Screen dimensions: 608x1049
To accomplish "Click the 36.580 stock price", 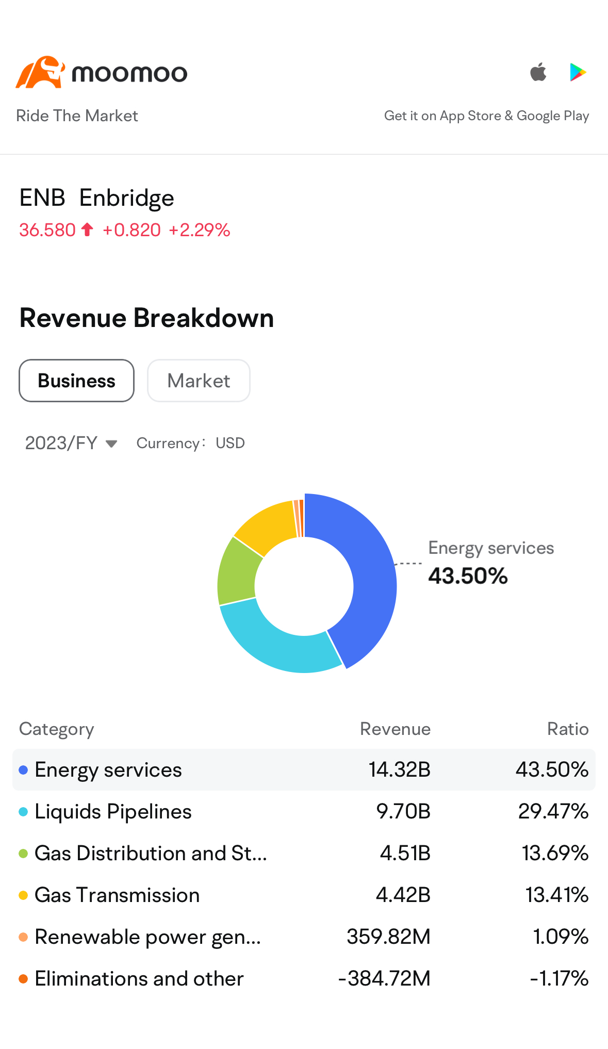I will pyautogui.click(x=47, y=230).
